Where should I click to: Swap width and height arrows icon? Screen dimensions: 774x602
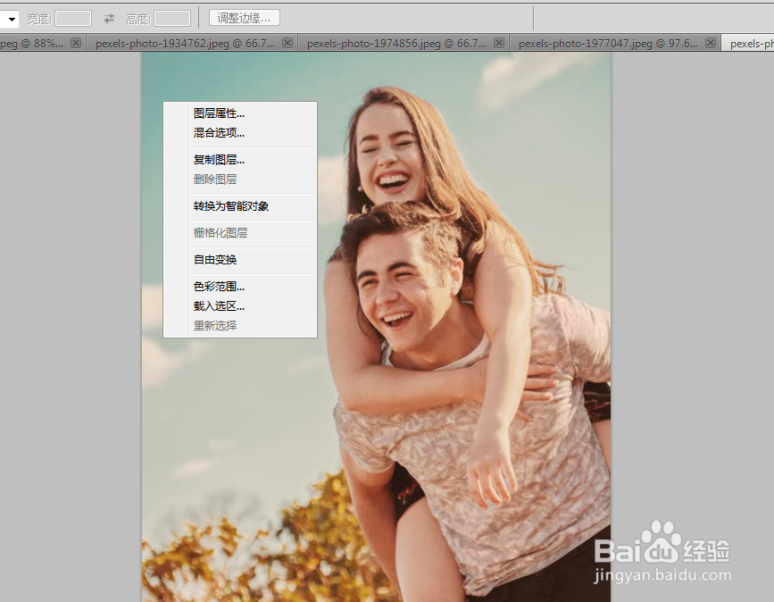point(109,19)
